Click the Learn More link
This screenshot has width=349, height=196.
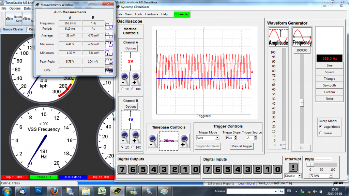point(247,183)
